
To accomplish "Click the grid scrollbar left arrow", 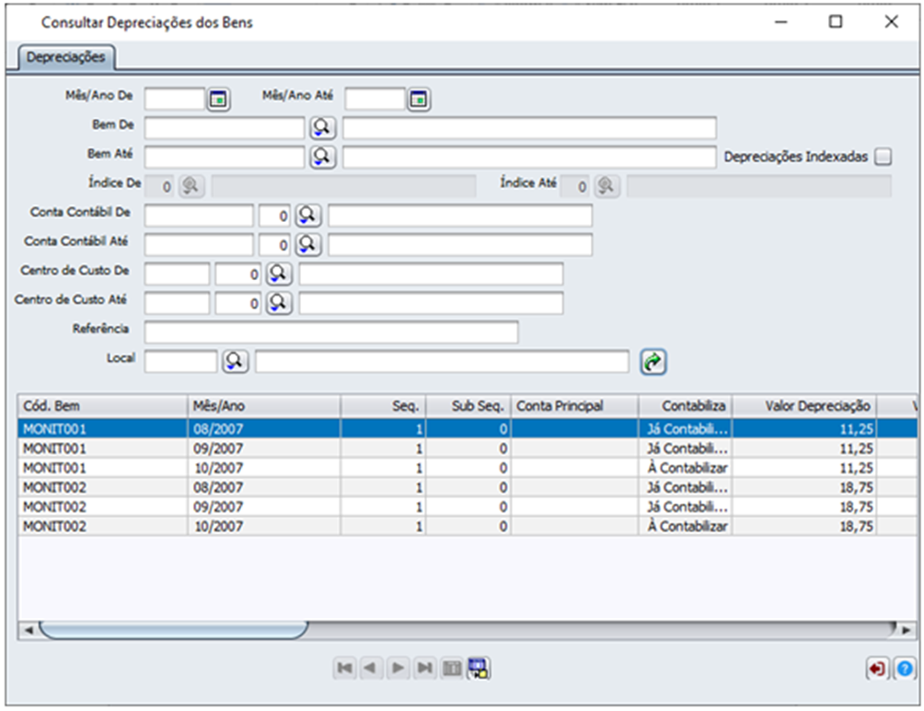I will click(29, 630).
